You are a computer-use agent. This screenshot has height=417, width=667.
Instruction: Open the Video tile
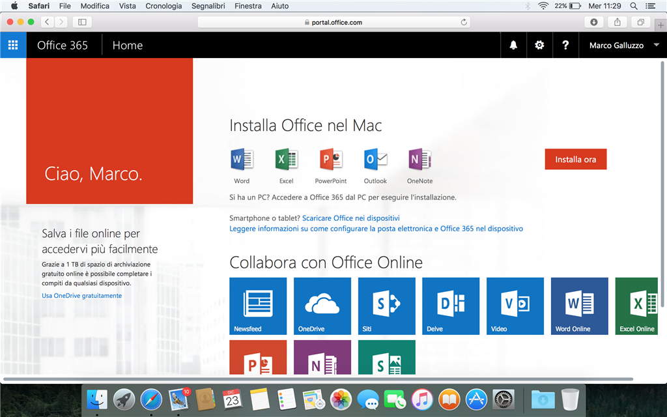click(x=515, y=306)
